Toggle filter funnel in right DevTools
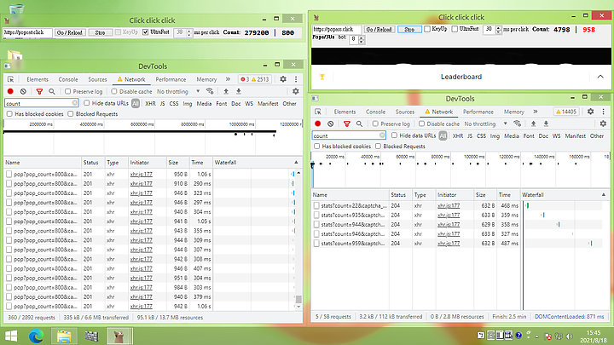 (x=347, y=124)
